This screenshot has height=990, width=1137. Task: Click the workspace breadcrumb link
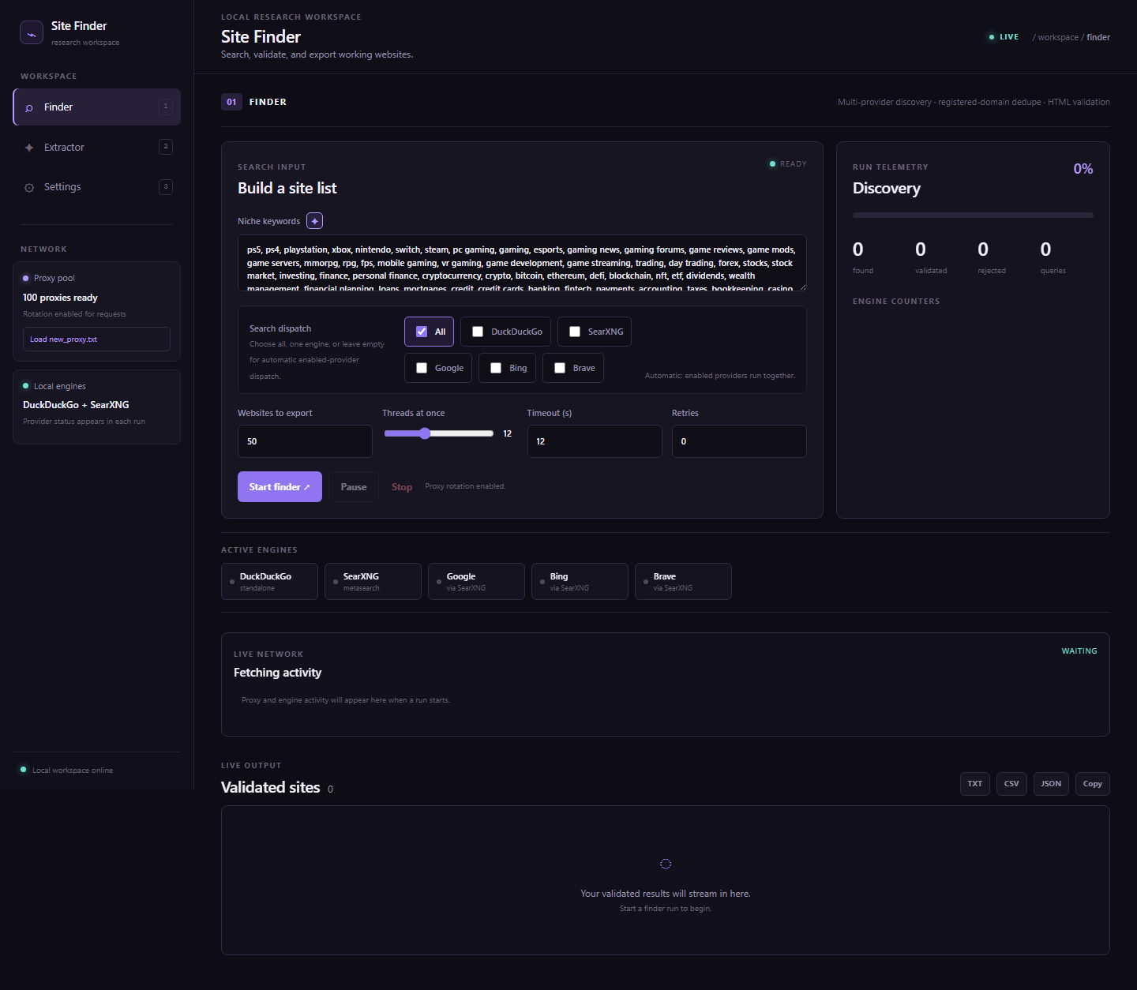(1058, 37)
